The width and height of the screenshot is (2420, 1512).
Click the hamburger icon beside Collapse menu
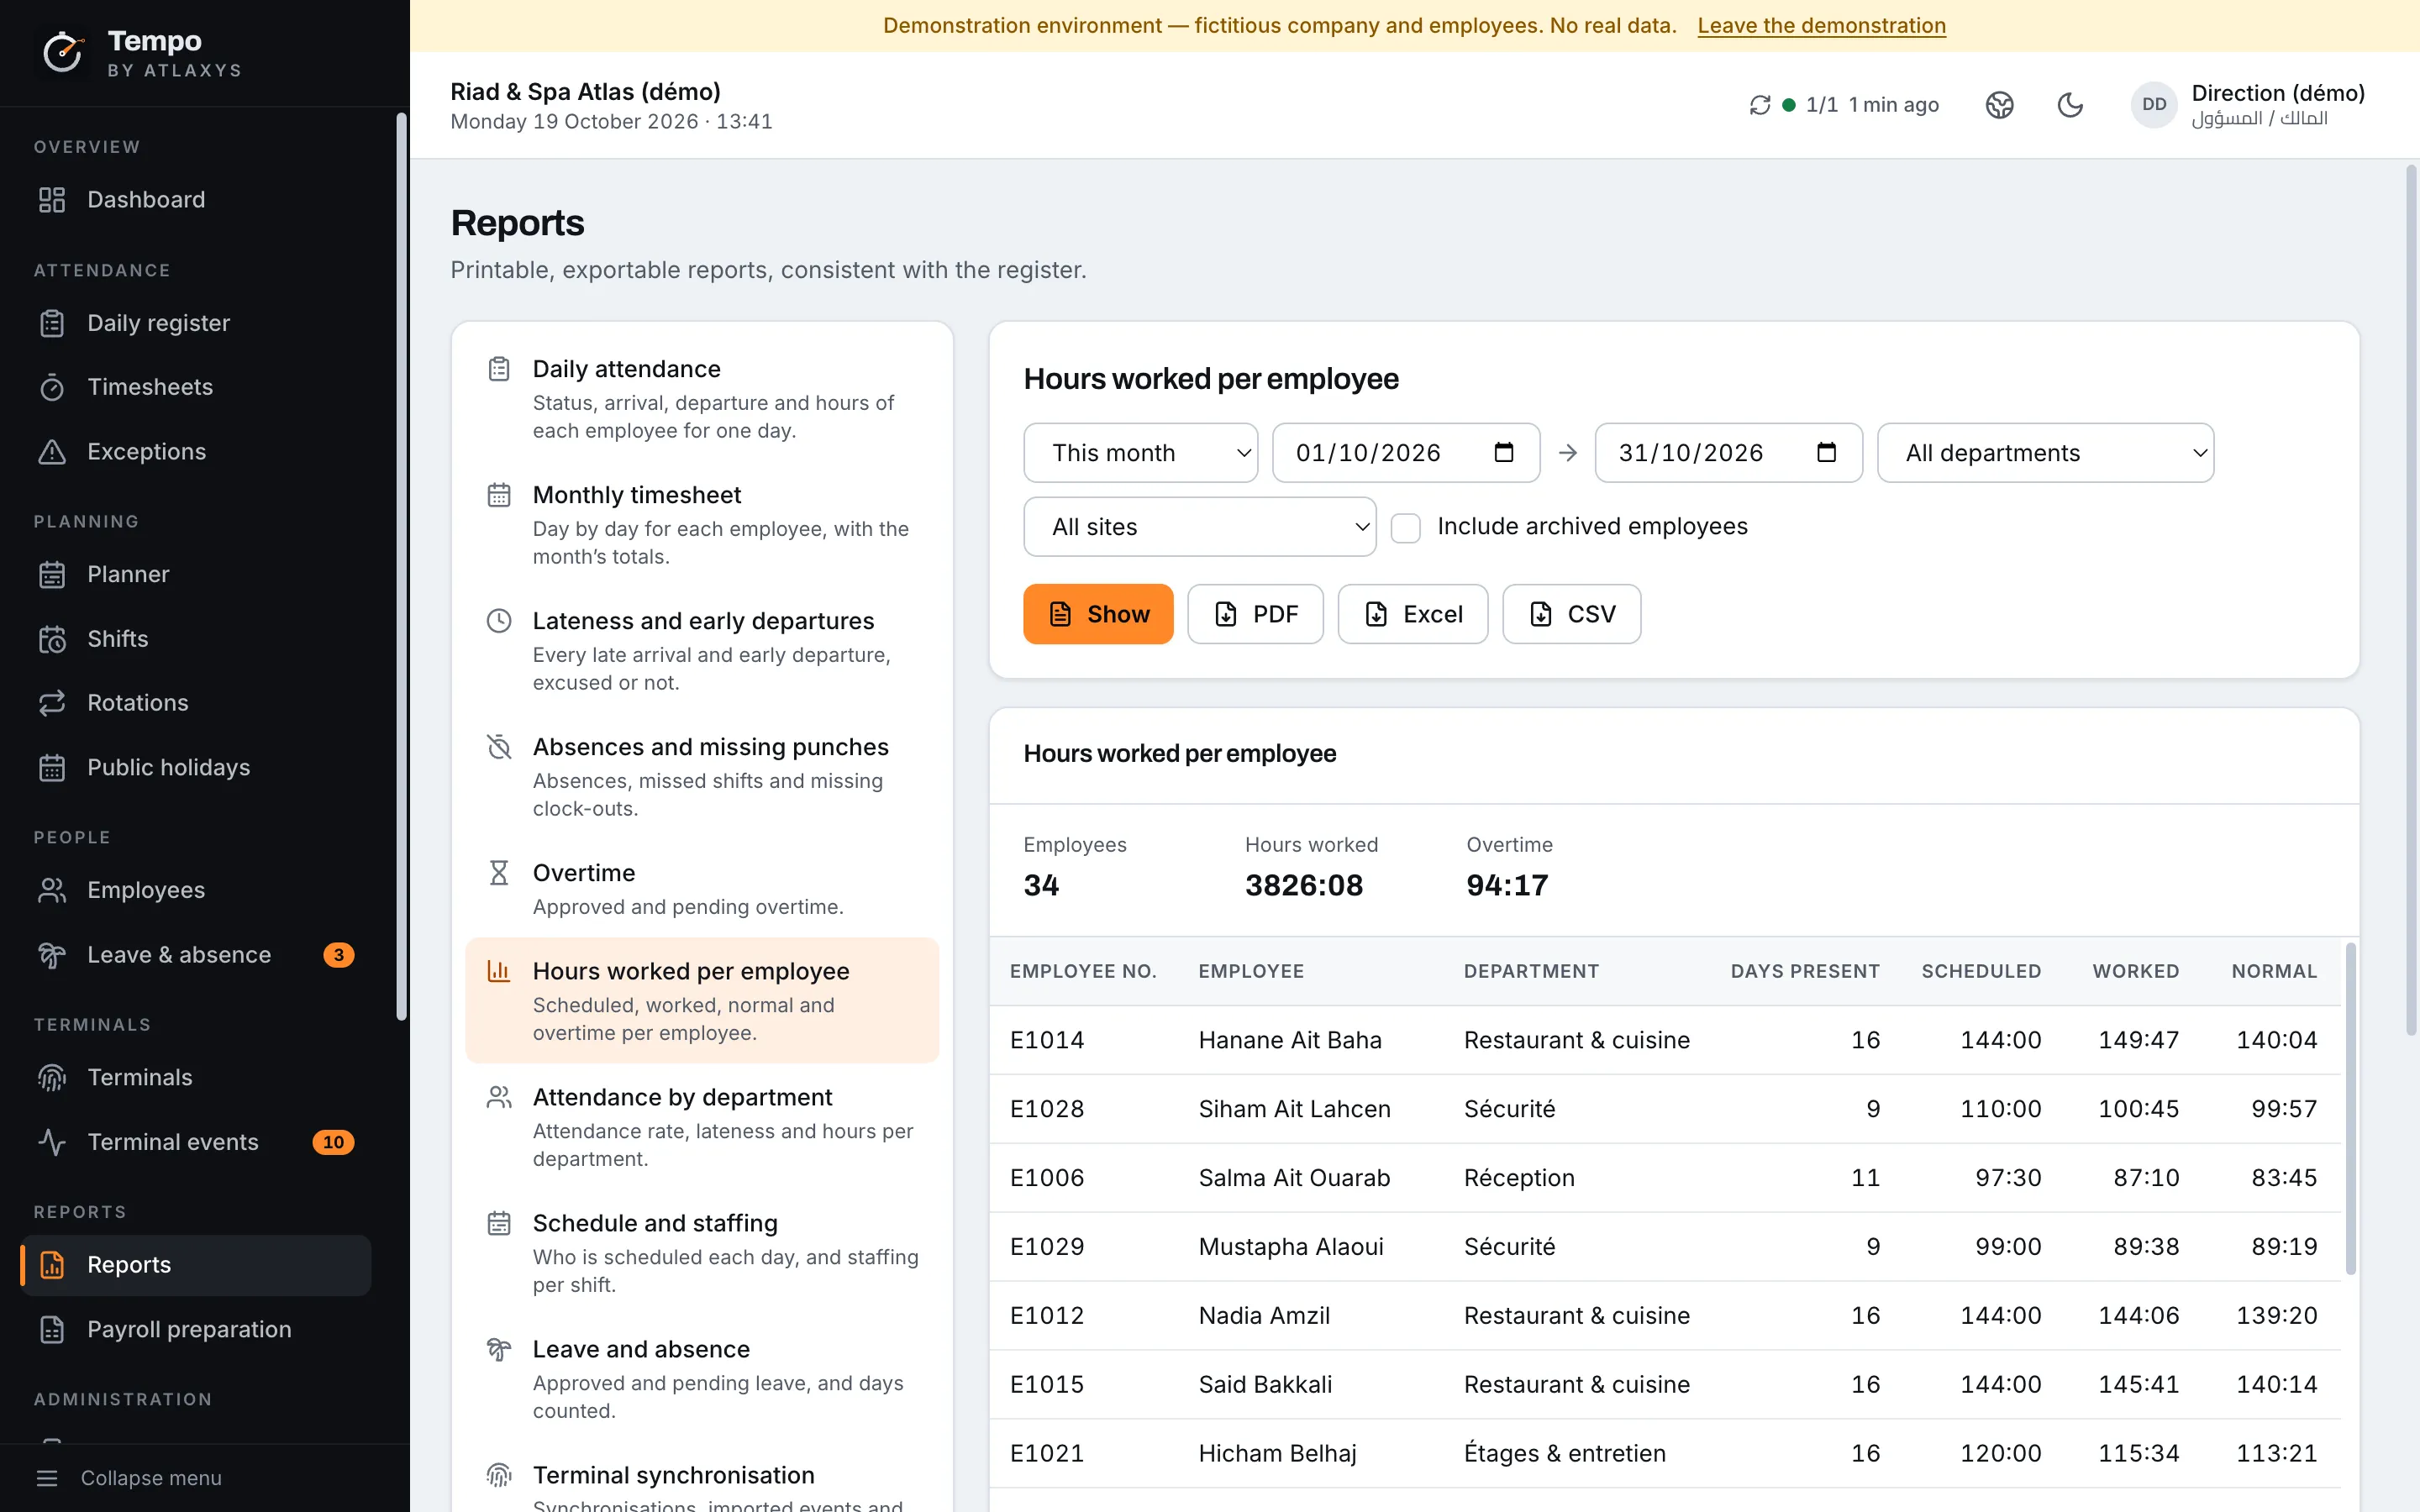tap(47, 1478)
